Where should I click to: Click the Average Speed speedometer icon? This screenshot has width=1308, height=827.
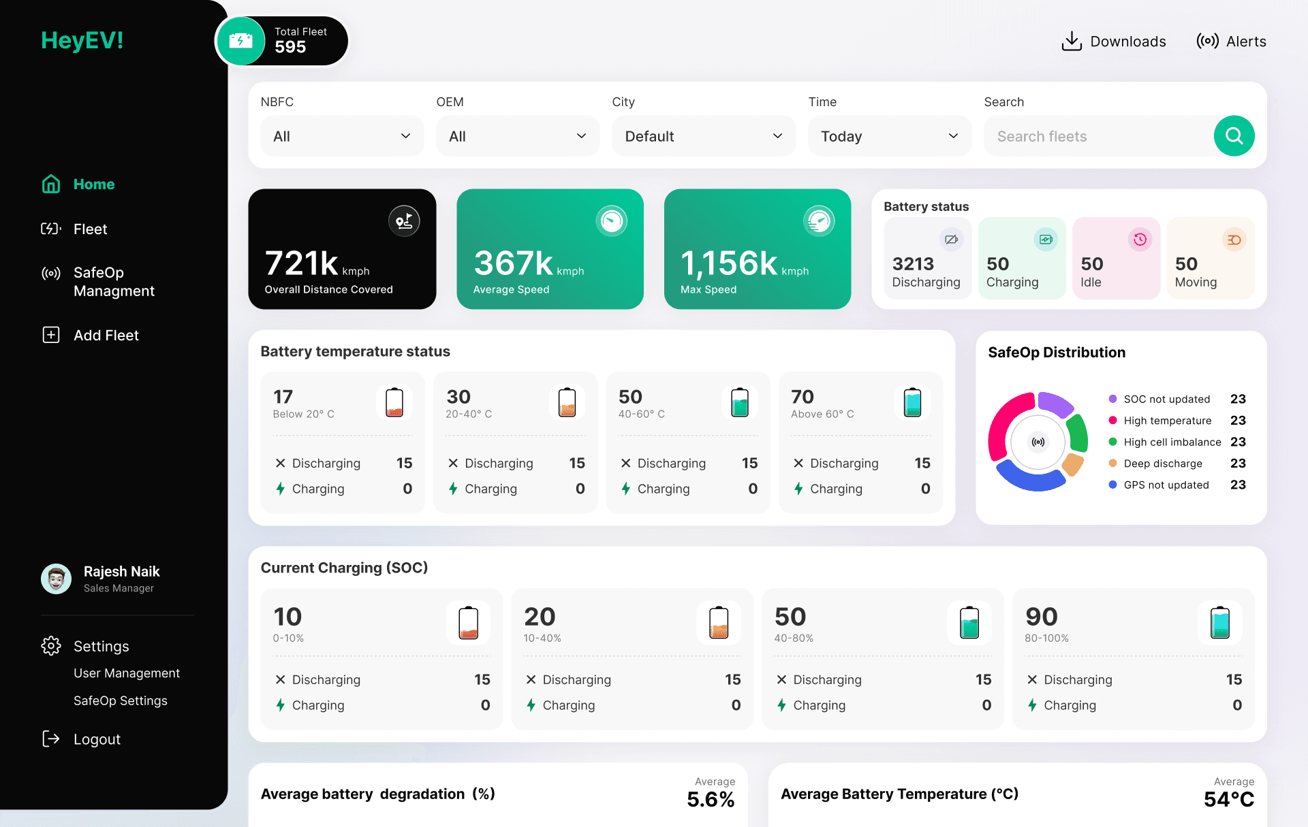612,221
